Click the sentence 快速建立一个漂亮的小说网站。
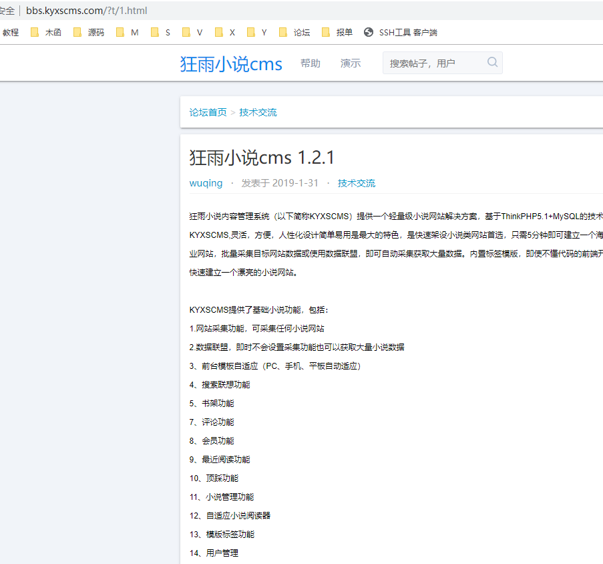 [243, 273]
